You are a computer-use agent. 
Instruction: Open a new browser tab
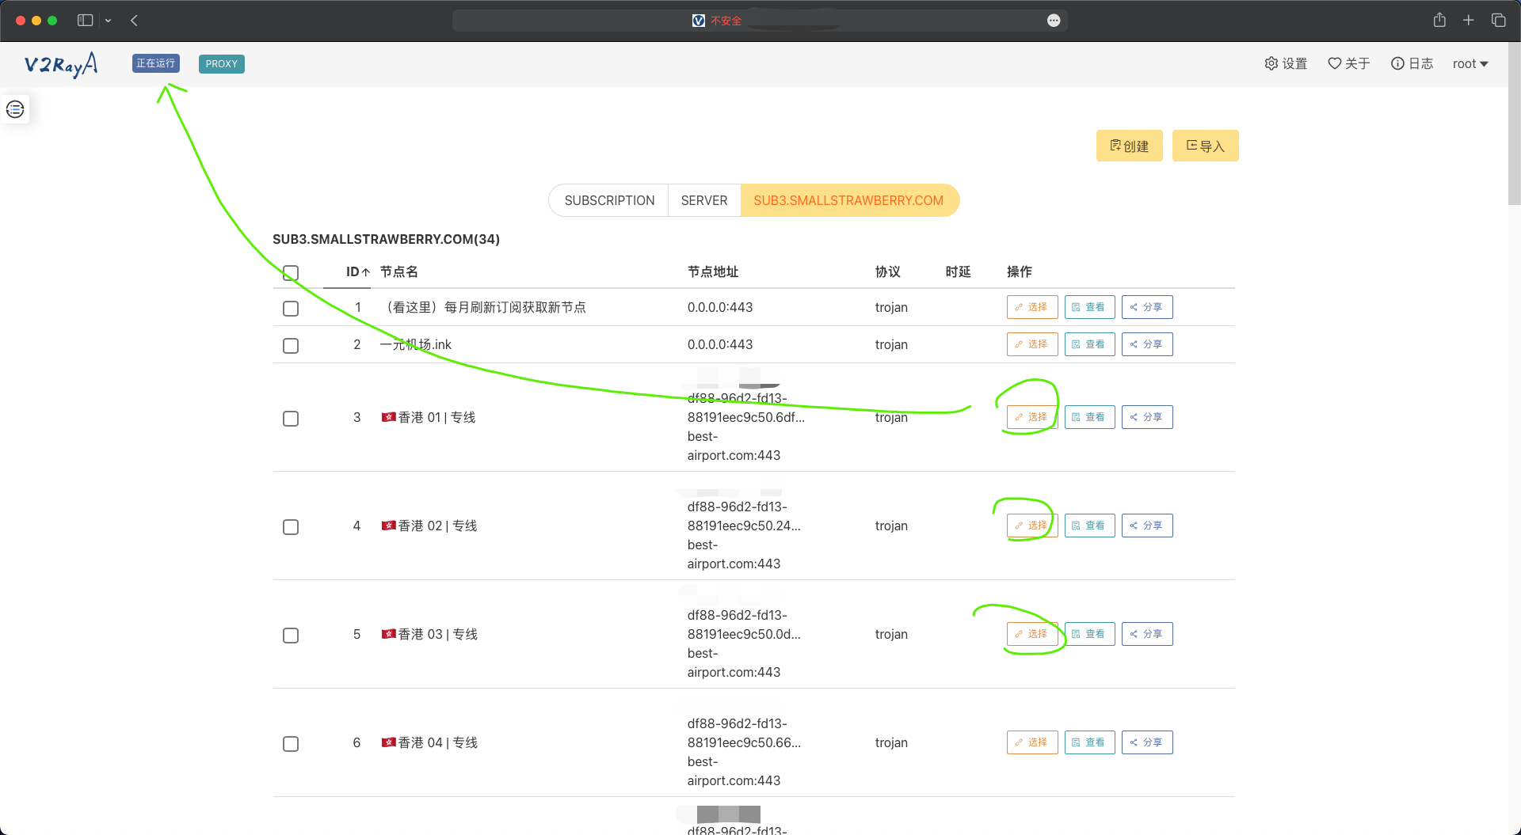[1468, 21]
